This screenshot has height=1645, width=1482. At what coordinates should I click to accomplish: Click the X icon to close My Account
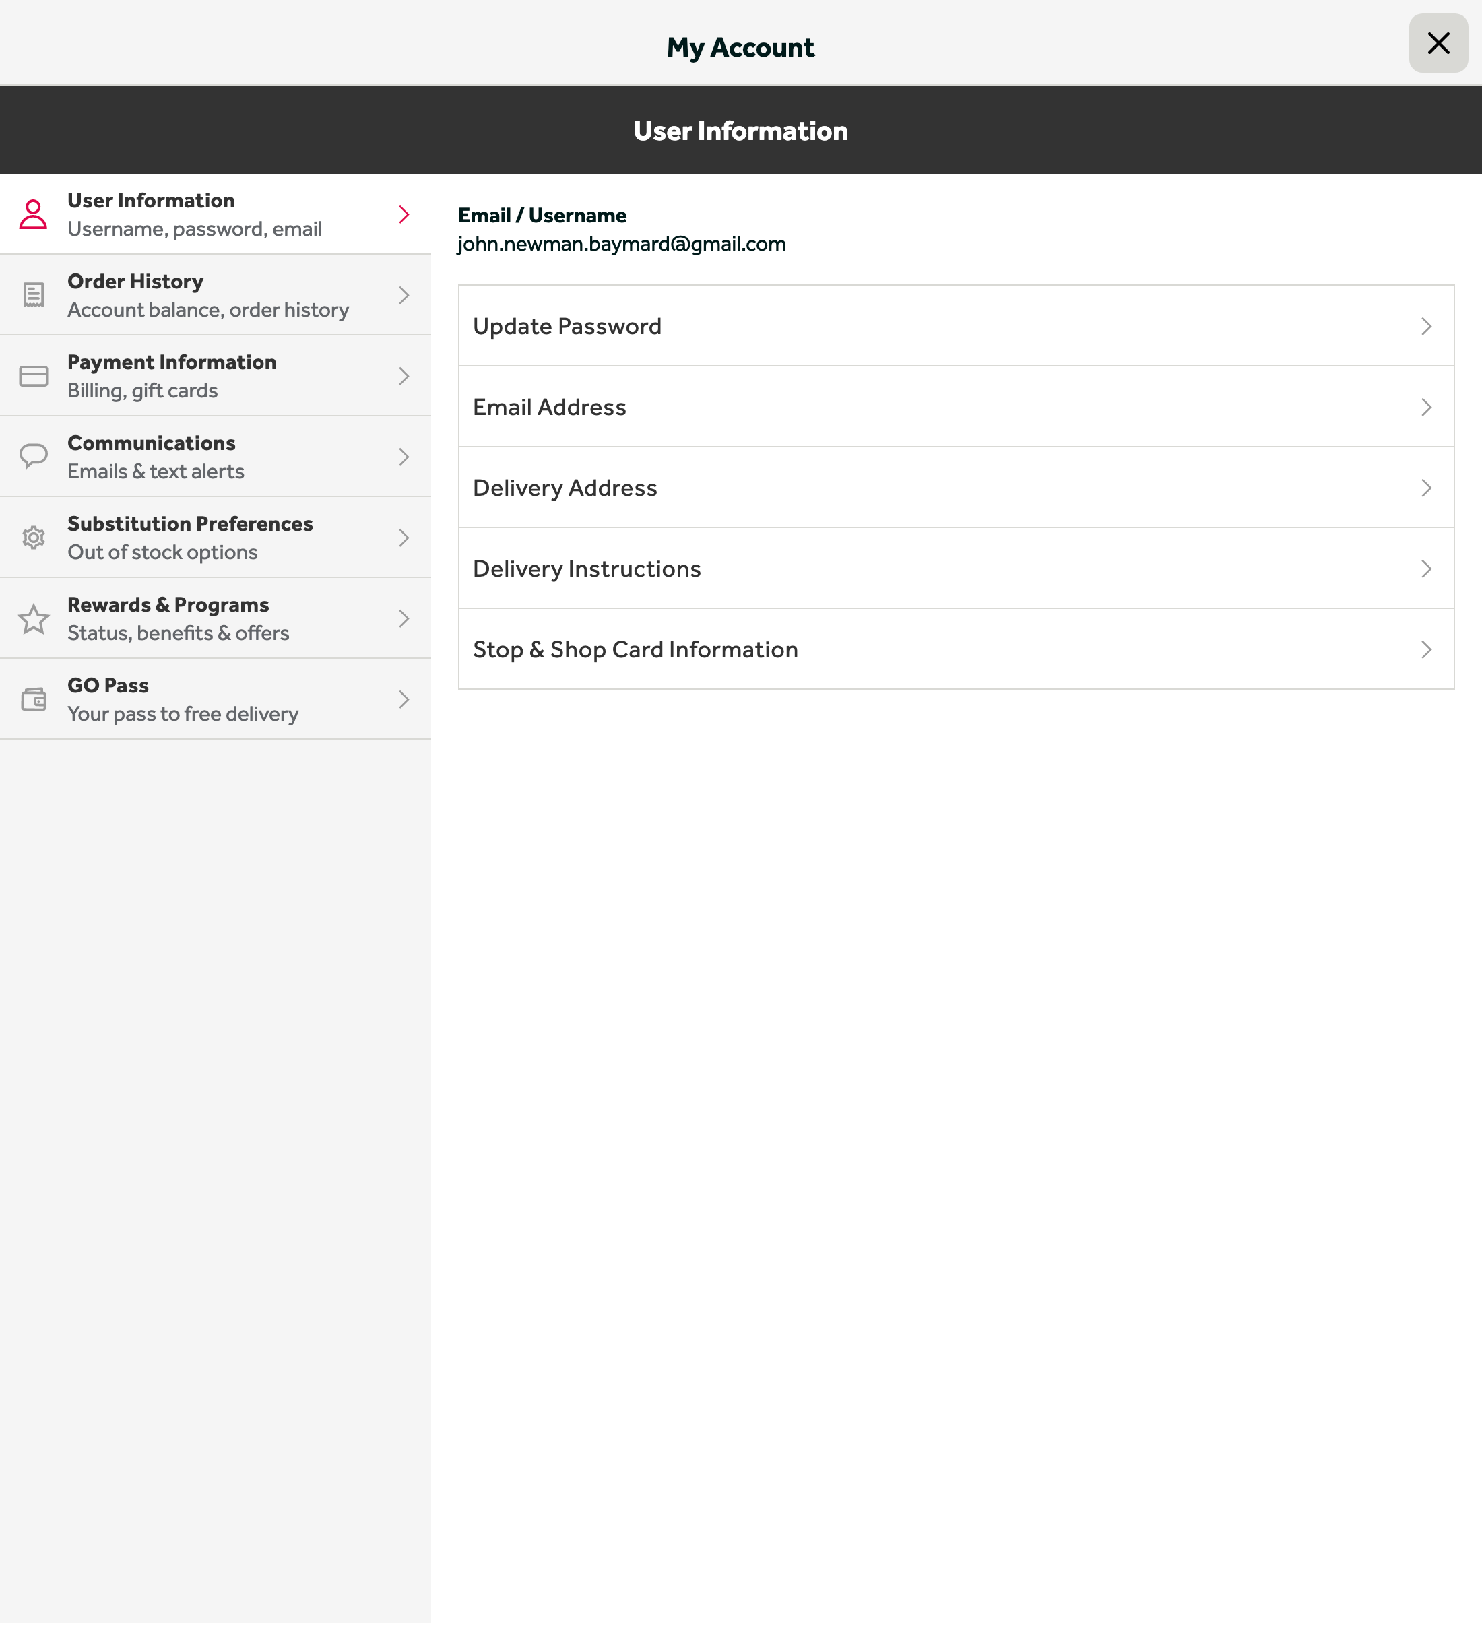(1438, 44)
